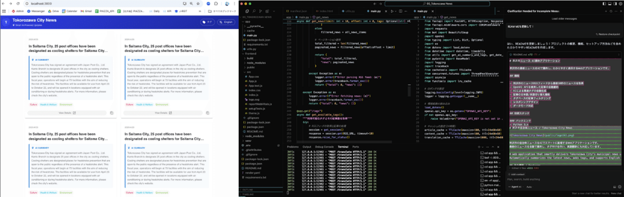Open the Chrome three-dot menu

tap(234, 3)
